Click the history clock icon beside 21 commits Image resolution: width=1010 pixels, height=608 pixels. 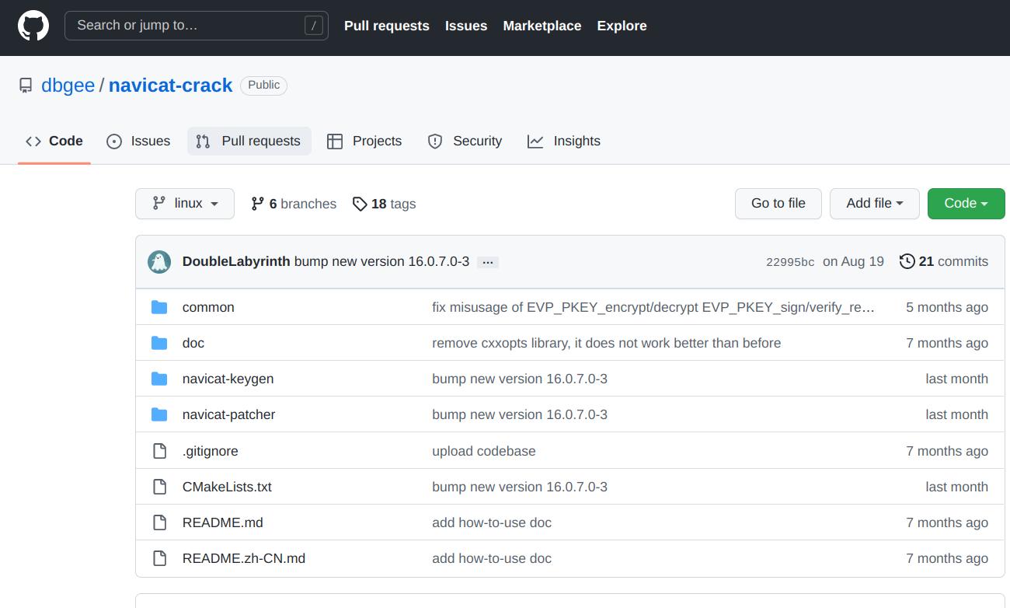pyautogui.click(x=907, y=261)
